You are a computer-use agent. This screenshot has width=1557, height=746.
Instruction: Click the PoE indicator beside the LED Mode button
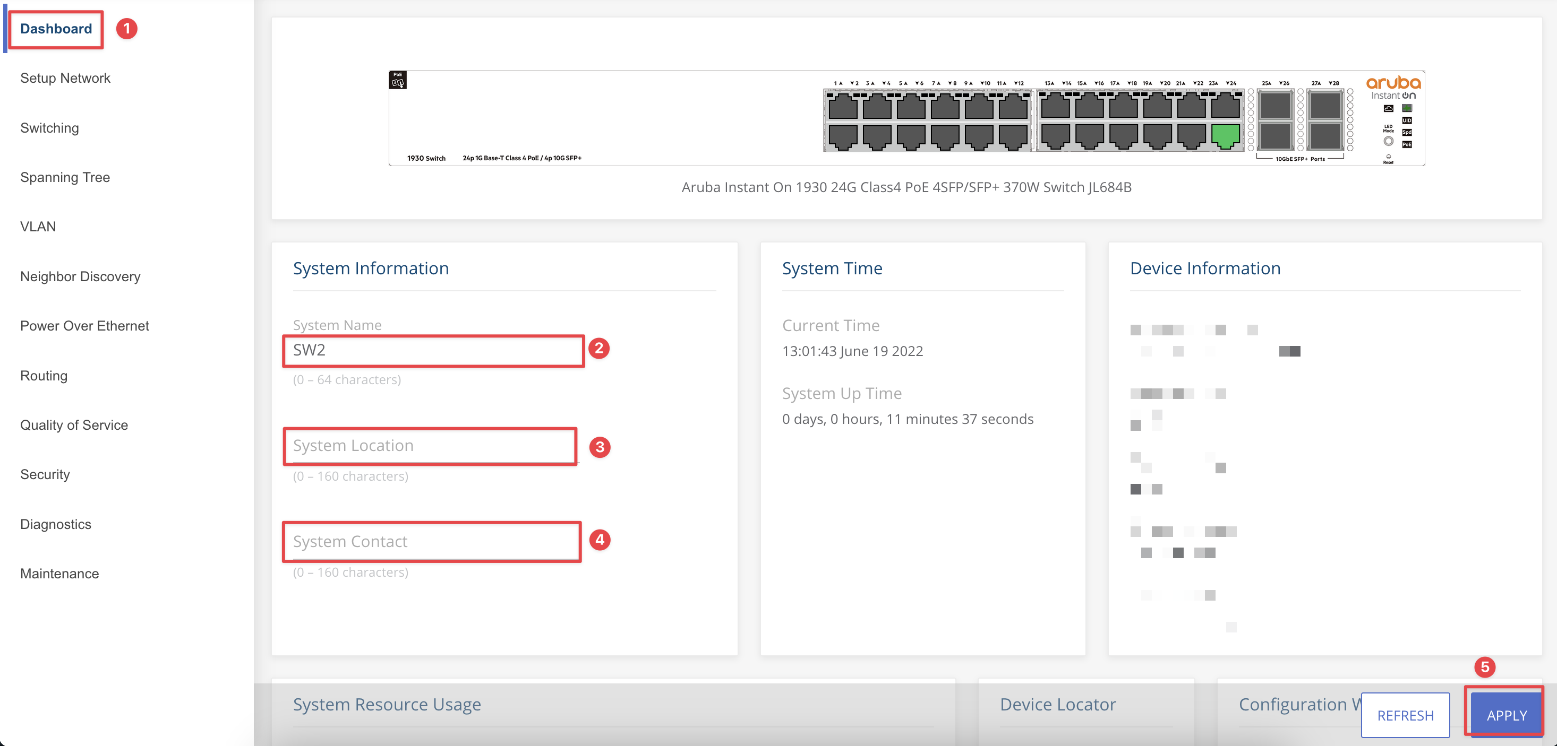pos(1407,145)
